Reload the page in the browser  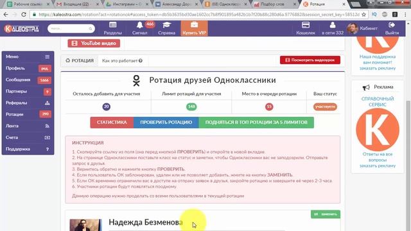(x=24, y=14)
